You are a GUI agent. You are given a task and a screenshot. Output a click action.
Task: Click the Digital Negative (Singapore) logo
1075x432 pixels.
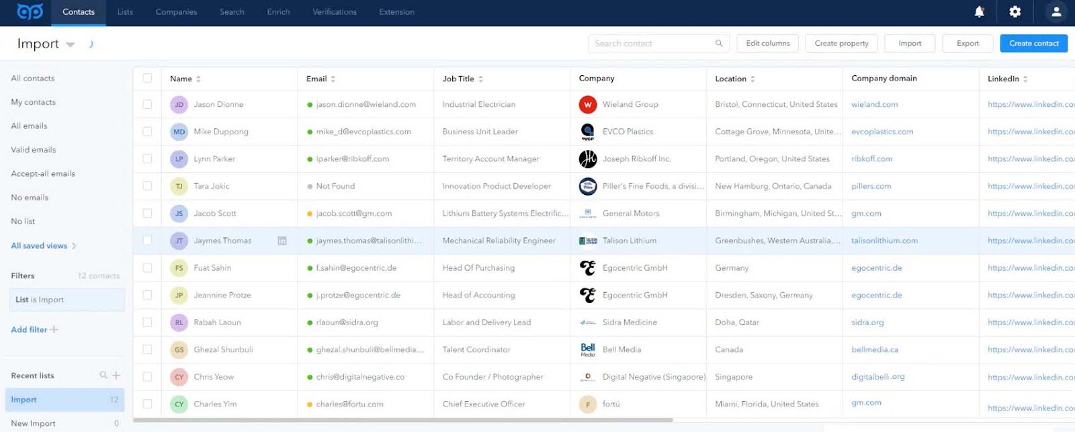pyautogui.click(x=588, y=377)
